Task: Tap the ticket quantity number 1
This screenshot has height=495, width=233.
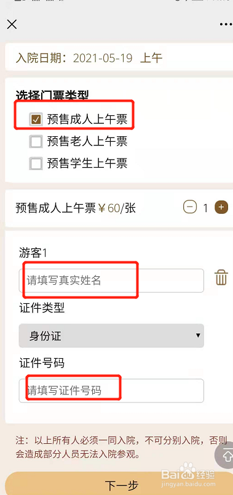Action: pos(205,208)
